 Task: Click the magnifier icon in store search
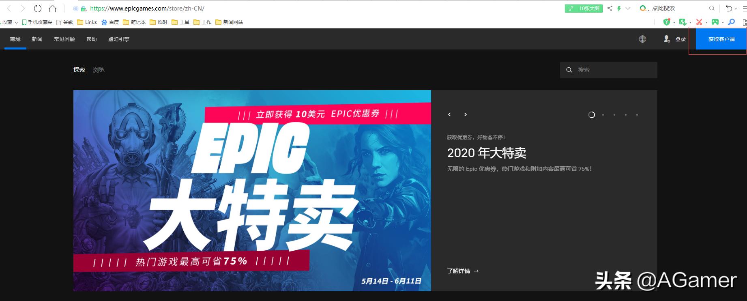(569, 70)
